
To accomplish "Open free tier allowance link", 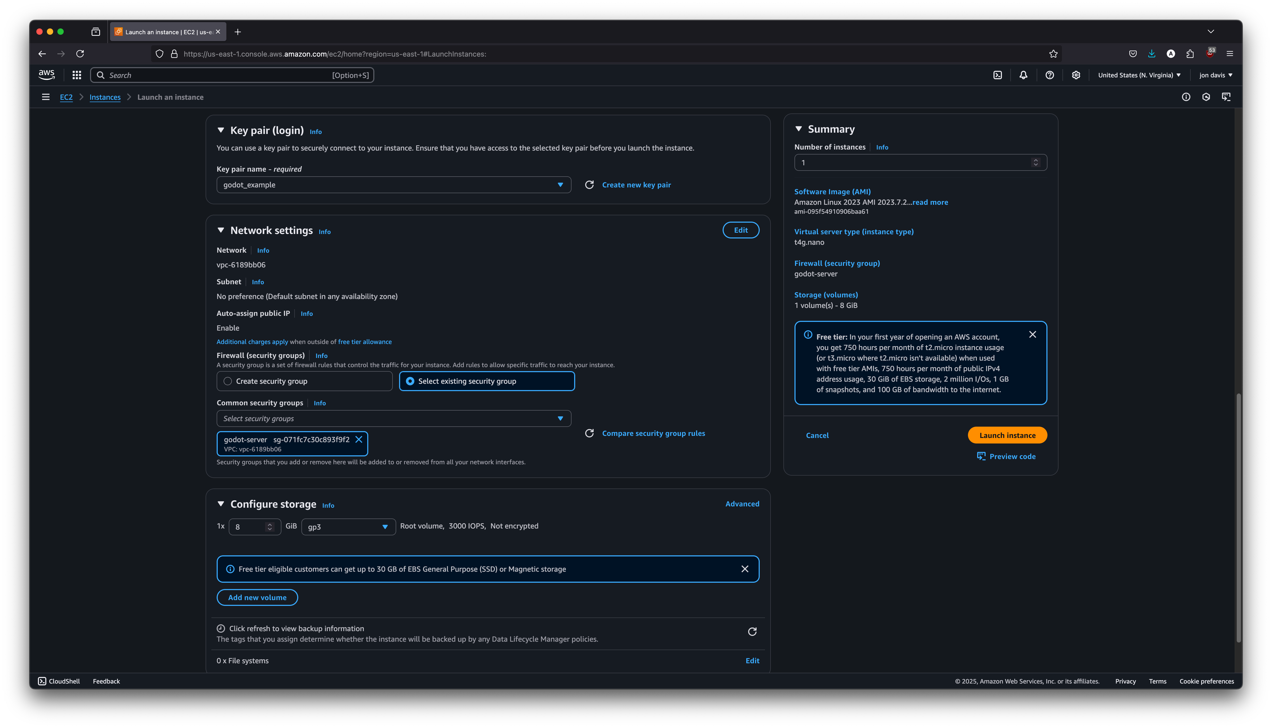I will coord(365,342).
